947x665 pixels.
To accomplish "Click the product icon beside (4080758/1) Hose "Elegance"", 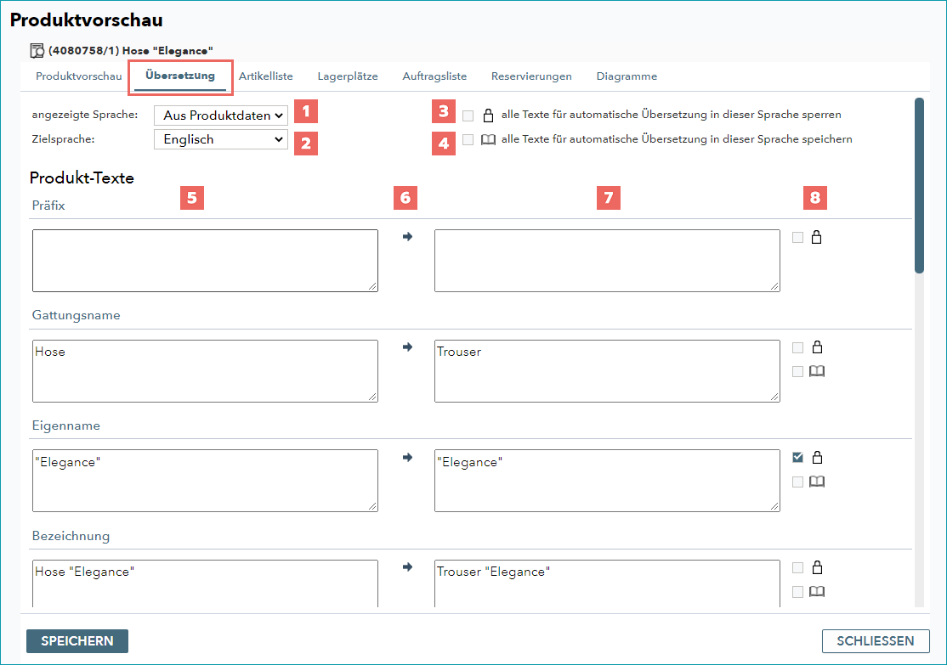I will (x=37, y=51).
